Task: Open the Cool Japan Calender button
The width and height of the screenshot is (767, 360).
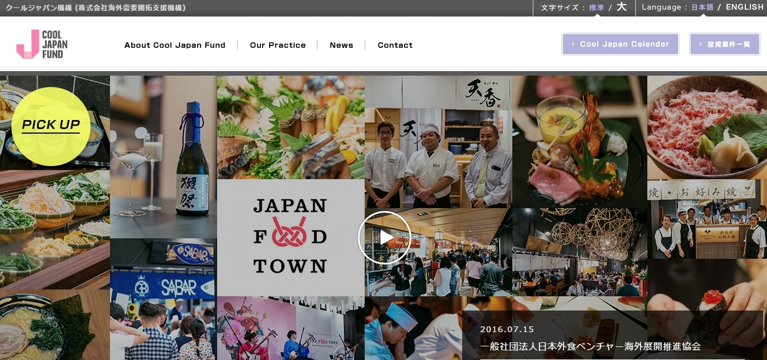Action: 620,44
